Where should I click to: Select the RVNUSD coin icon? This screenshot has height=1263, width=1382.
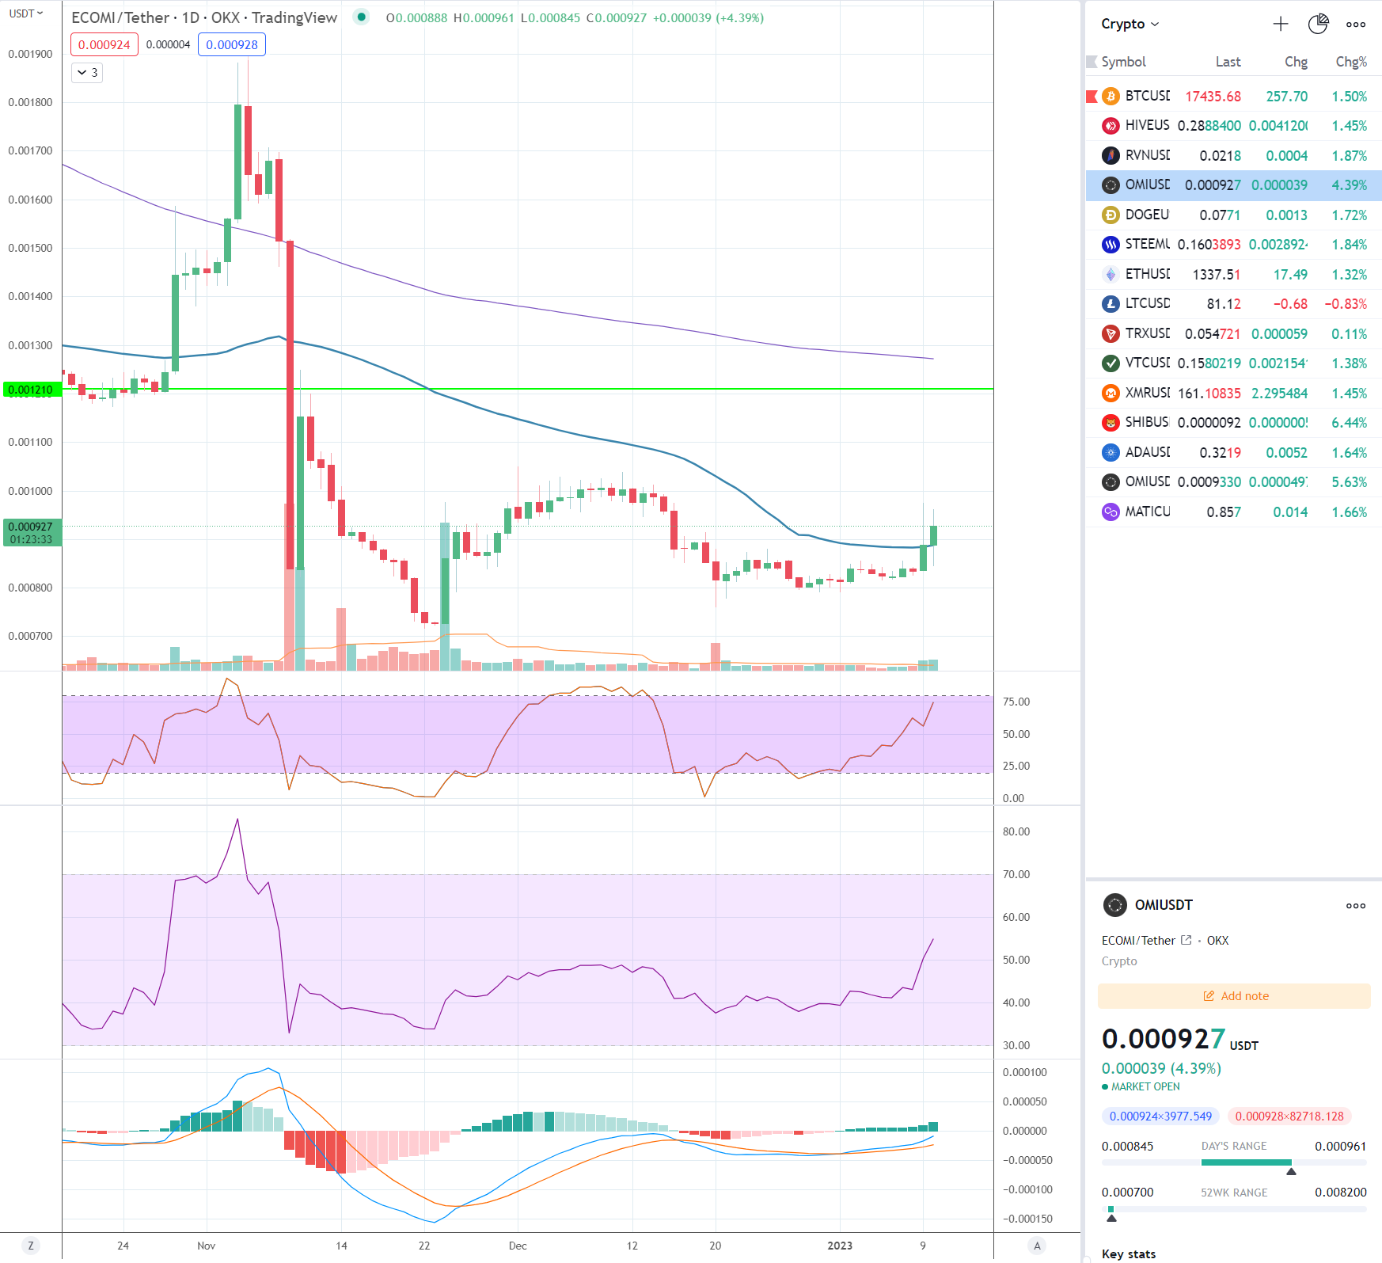tap(1111, 155)
